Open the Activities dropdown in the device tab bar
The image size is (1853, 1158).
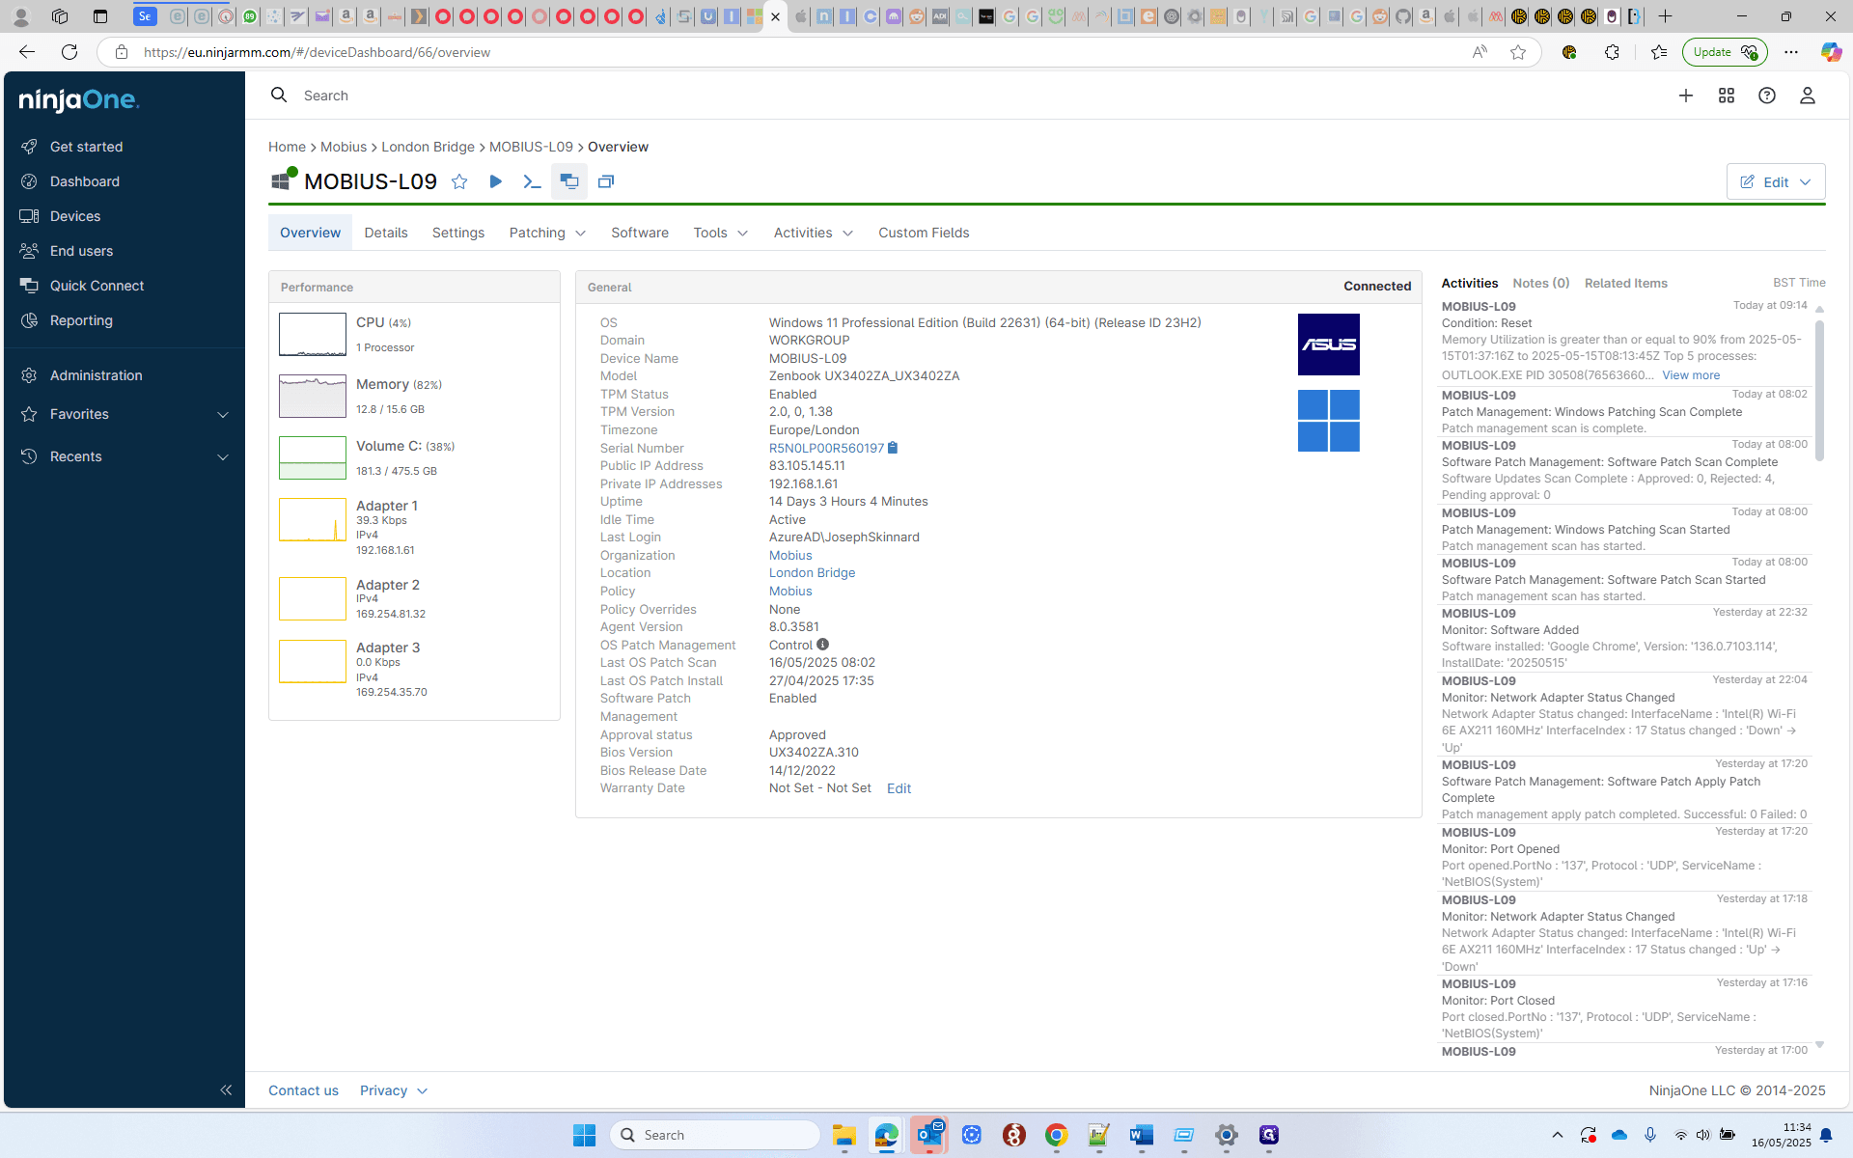coord(813,233)
